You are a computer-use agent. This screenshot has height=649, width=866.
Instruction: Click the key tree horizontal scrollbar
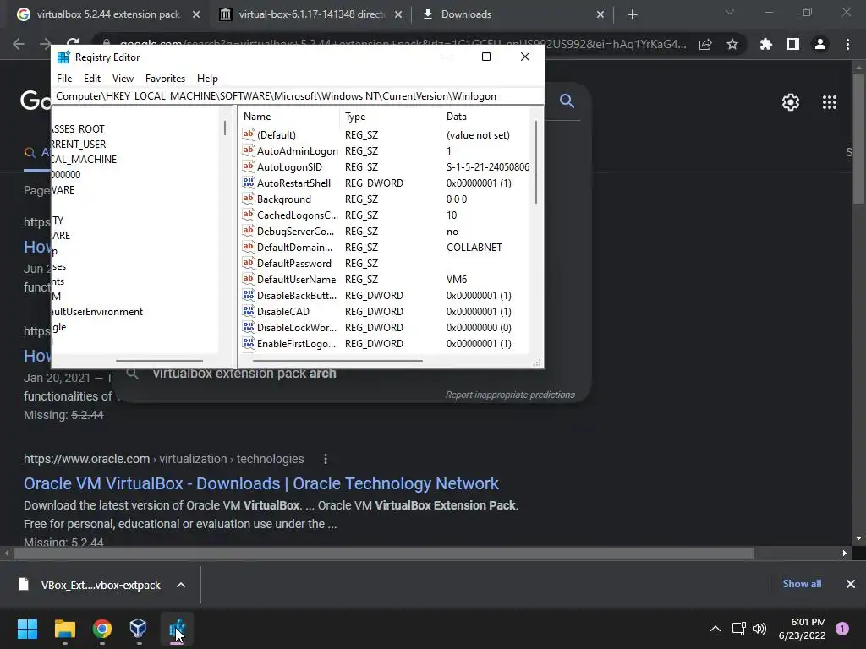coord(159,360)
